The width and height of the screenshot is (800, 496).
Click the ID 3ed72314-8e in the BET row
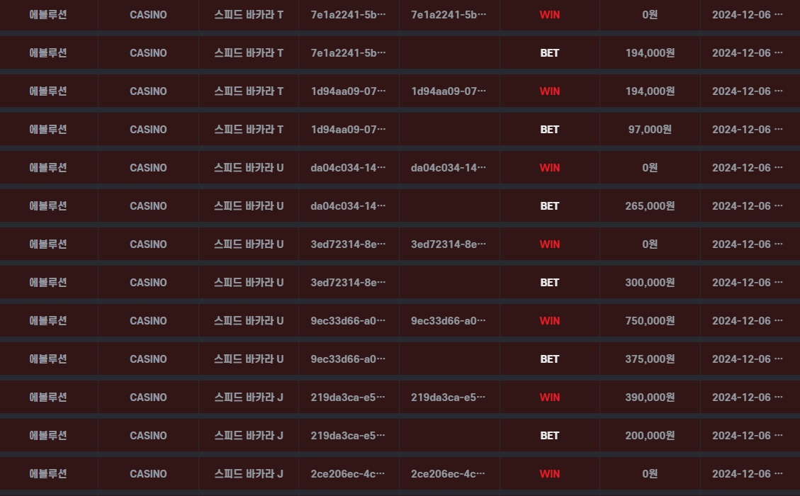(348, 283)
